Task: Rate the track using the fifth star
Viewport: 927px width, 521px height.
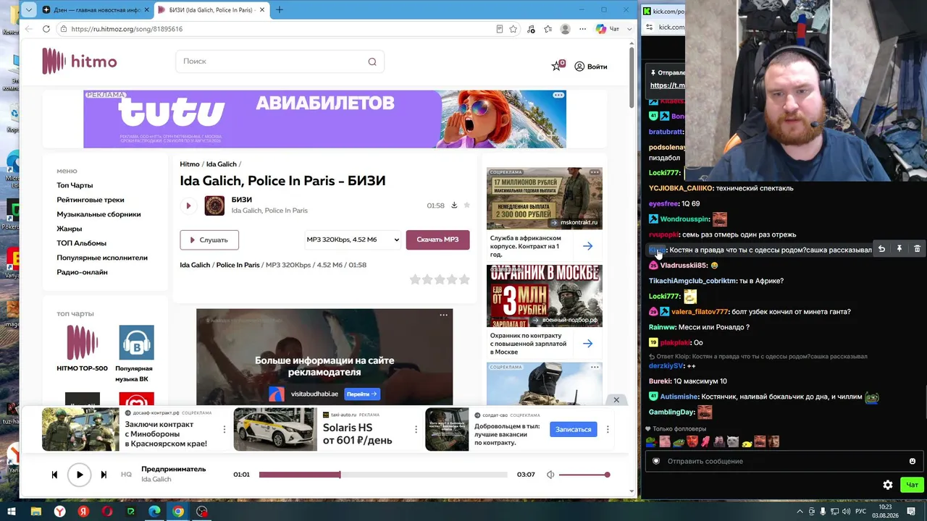Action: (x=465, y=279)
